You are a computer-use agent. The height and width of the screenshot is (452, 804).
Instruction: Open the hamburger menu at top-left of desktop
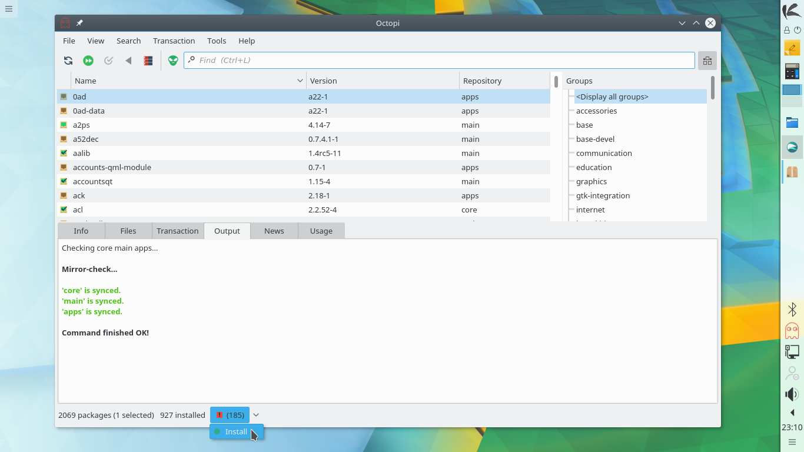tap(8, 9)
